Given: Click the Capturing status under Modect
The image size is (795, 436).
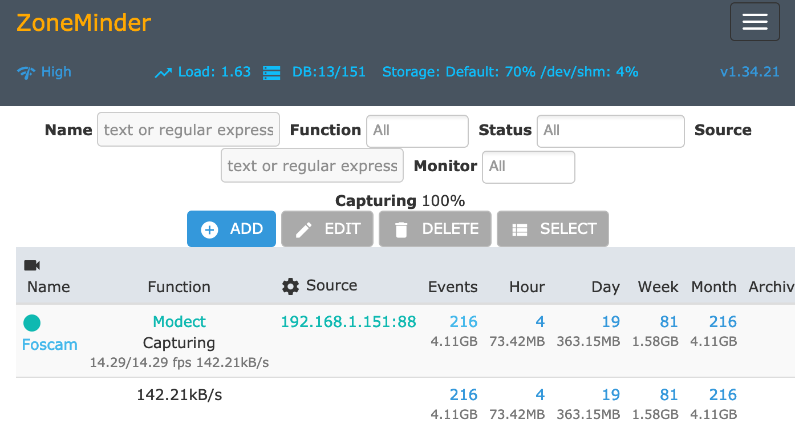Looking at the screenshot, I should pos(179,343).
